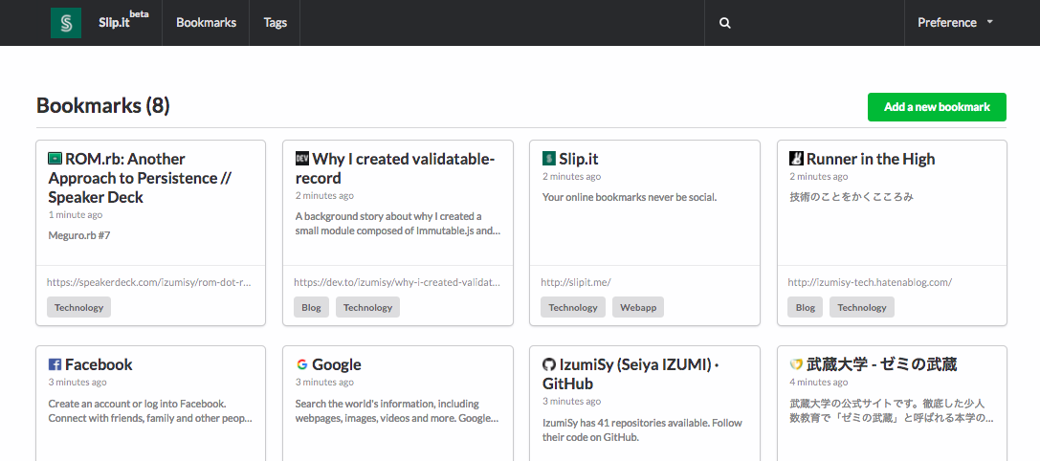Open Why I created validatable-record title

pyautogui.click(x=395, y=168)
